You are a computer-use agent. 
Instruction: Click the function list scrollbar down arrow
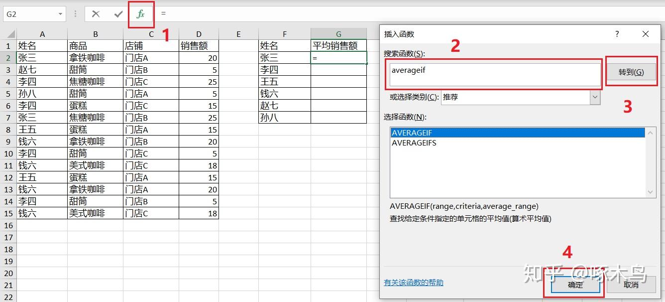pyautogui.click(x=651, y=192)
